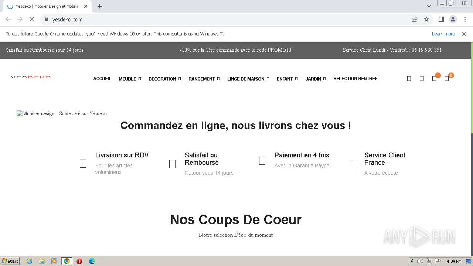Click the Service Client France heading
Image resolution: width=473 pixels, height=266 pixels.
[x=385, y=159]
